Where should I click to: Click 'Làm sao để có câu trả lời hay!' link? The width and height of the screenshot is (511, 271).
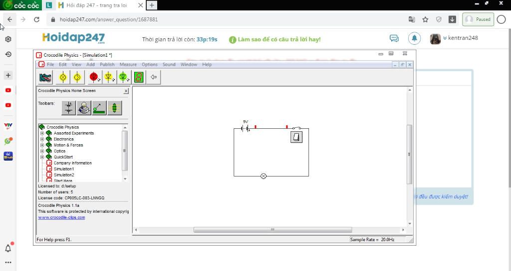[279, 39]
